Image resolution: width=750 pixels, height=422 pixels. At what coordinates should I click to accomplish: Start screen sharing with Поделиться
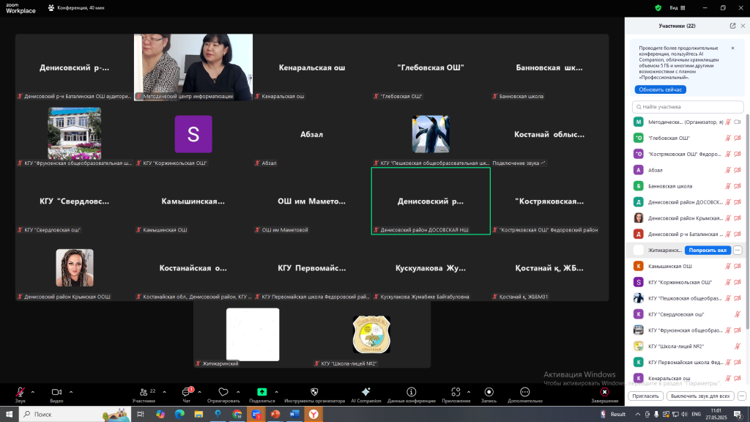coord(261,394)
